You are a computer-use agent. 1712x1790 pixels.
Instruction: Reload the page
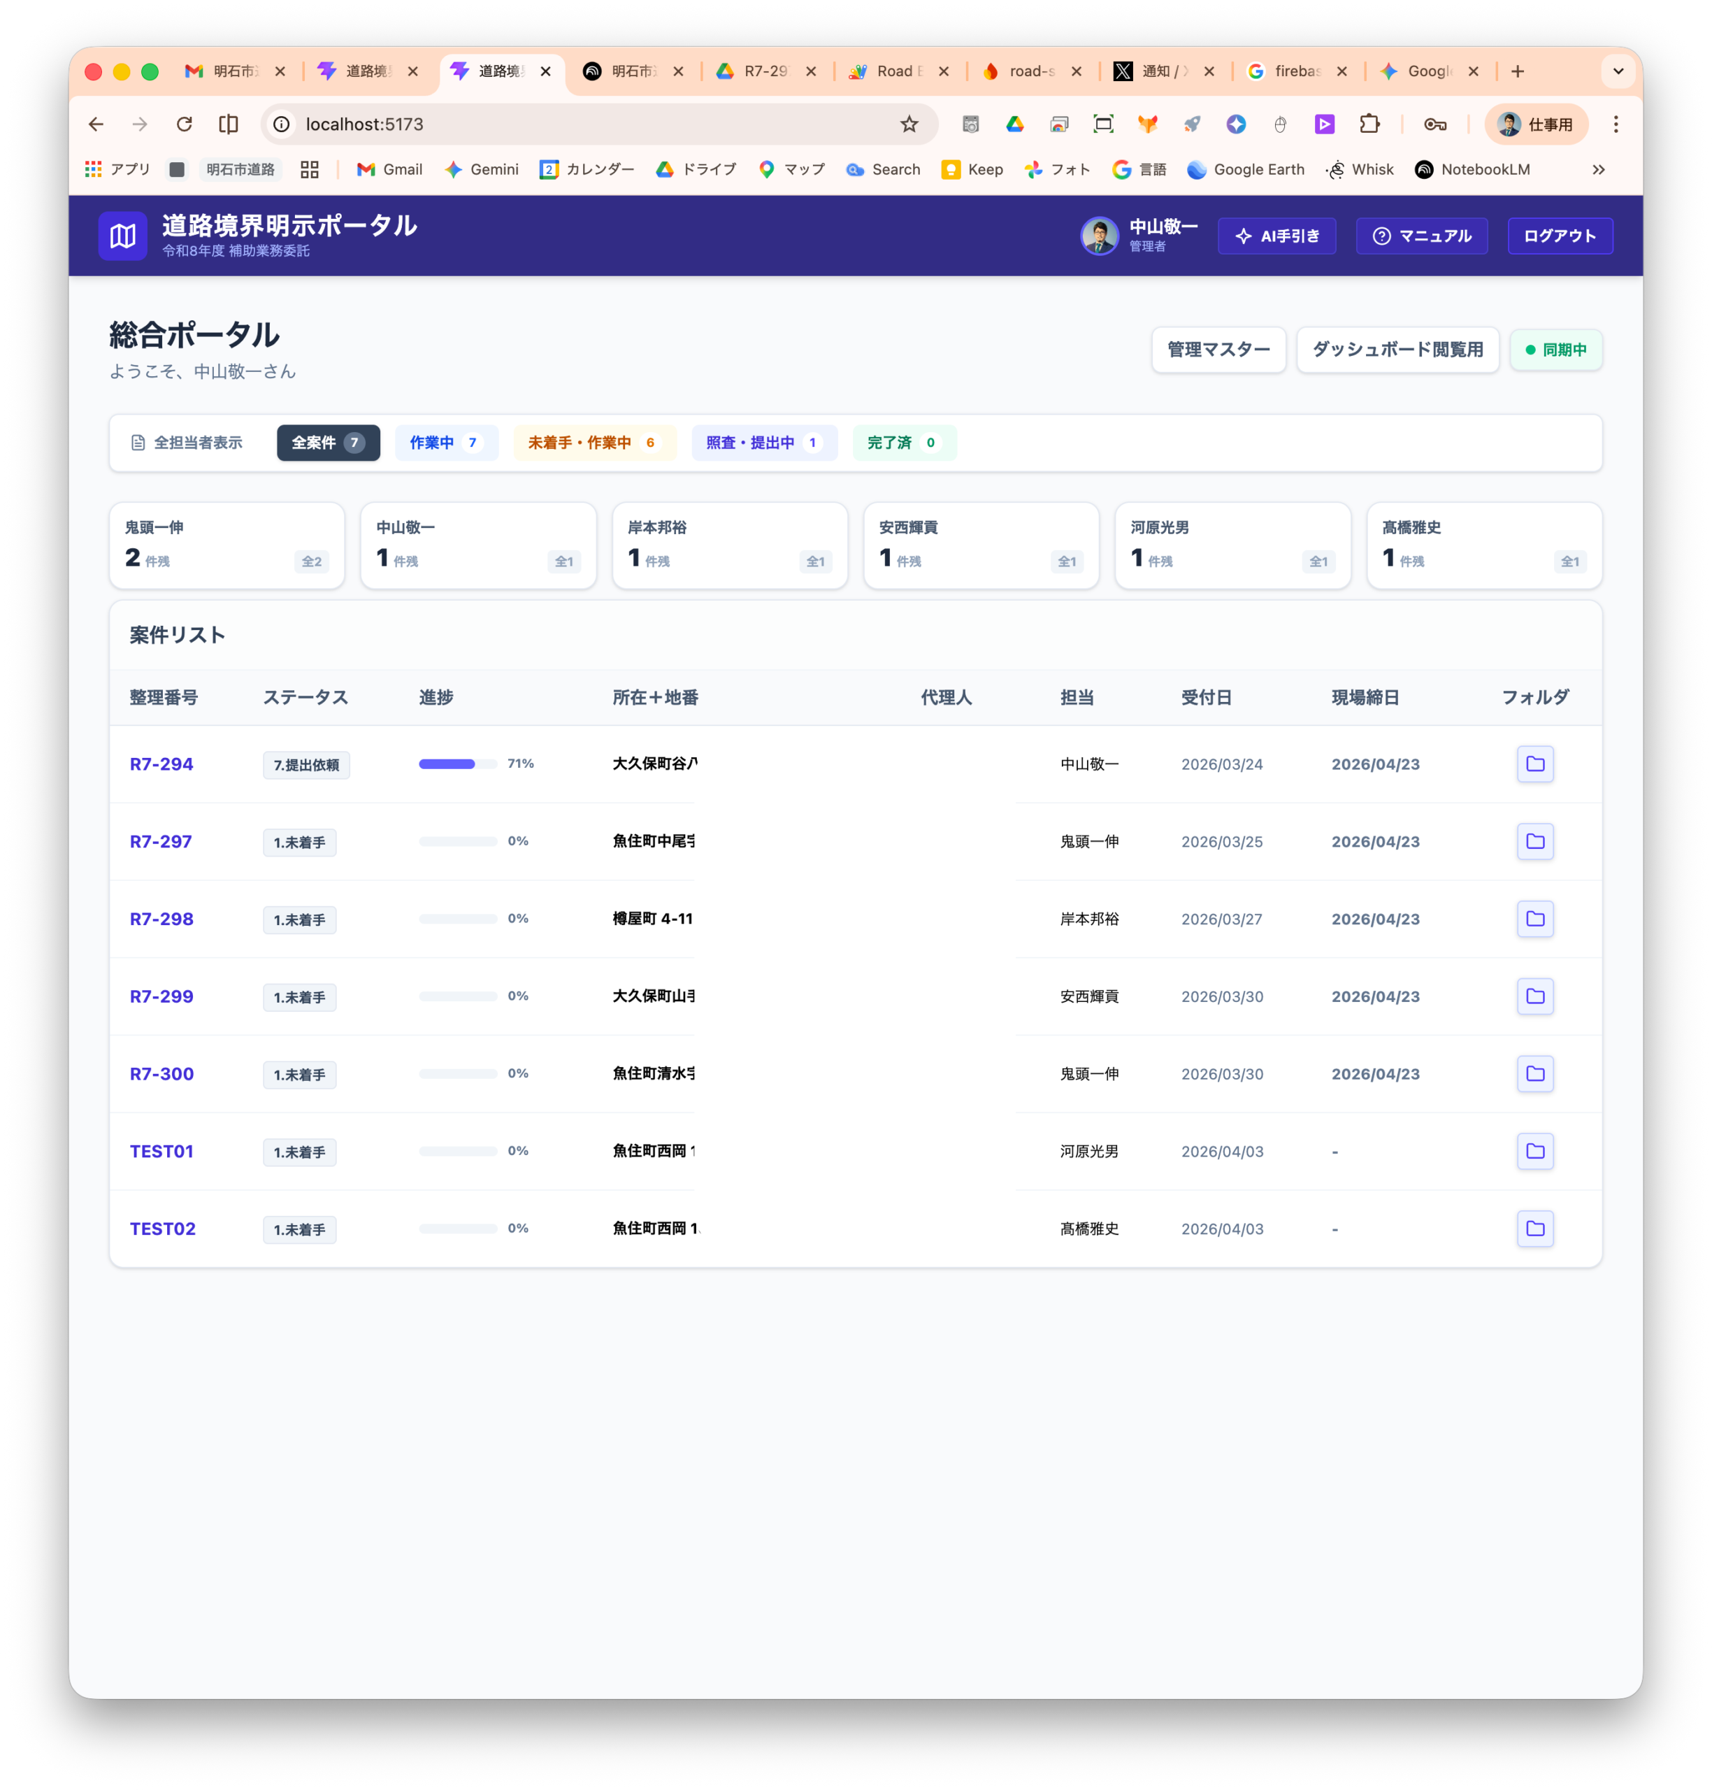[x=185, y=124]
